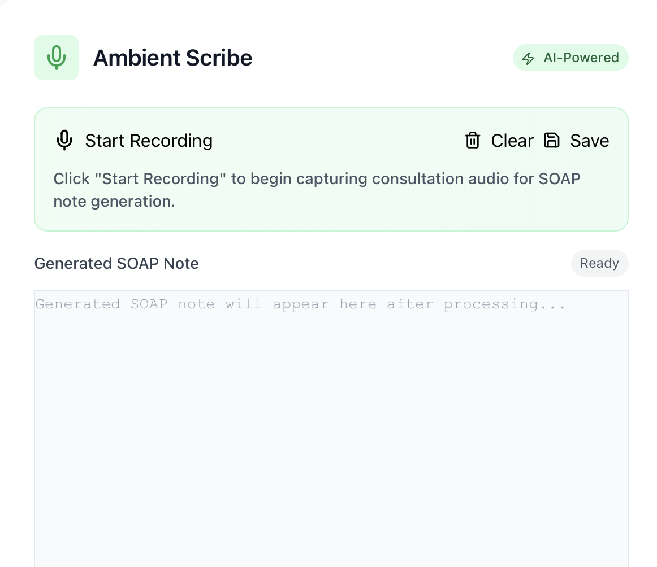The height and width of the screenshot is (567, 657).
Task: Activate the AI-Powered mode badge
Action: point(570,57)
